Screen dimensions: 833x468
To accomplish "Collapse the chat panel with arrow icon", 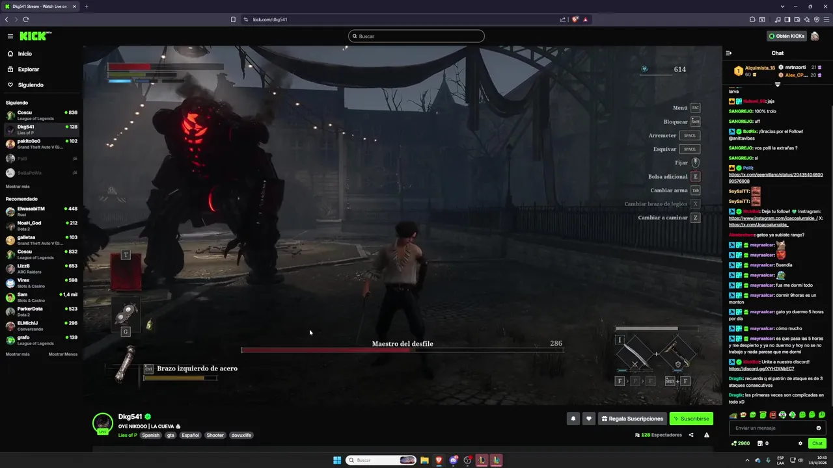I will tap(729, 53).
